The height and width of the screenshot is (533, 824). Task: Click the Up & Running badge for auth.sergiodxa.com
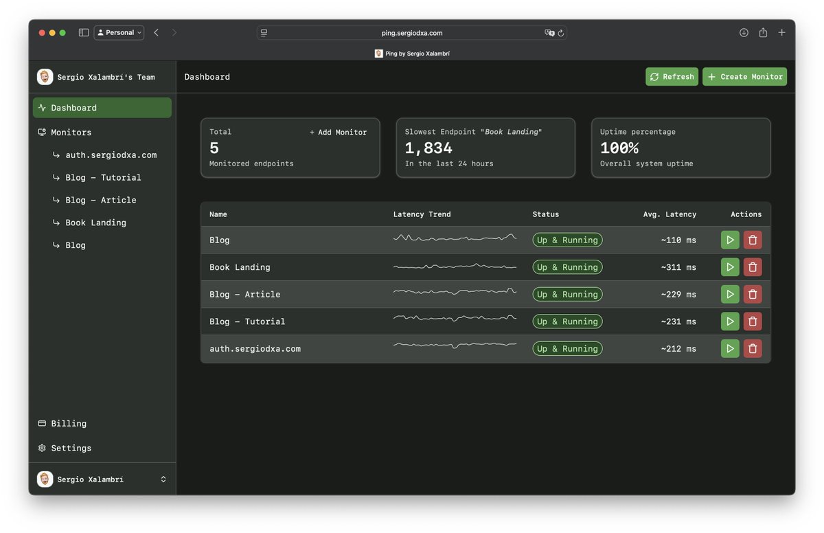point(567,349)
